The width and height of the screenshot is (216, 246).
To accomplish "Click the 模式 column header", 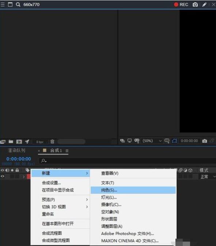I will click(204, 170).
